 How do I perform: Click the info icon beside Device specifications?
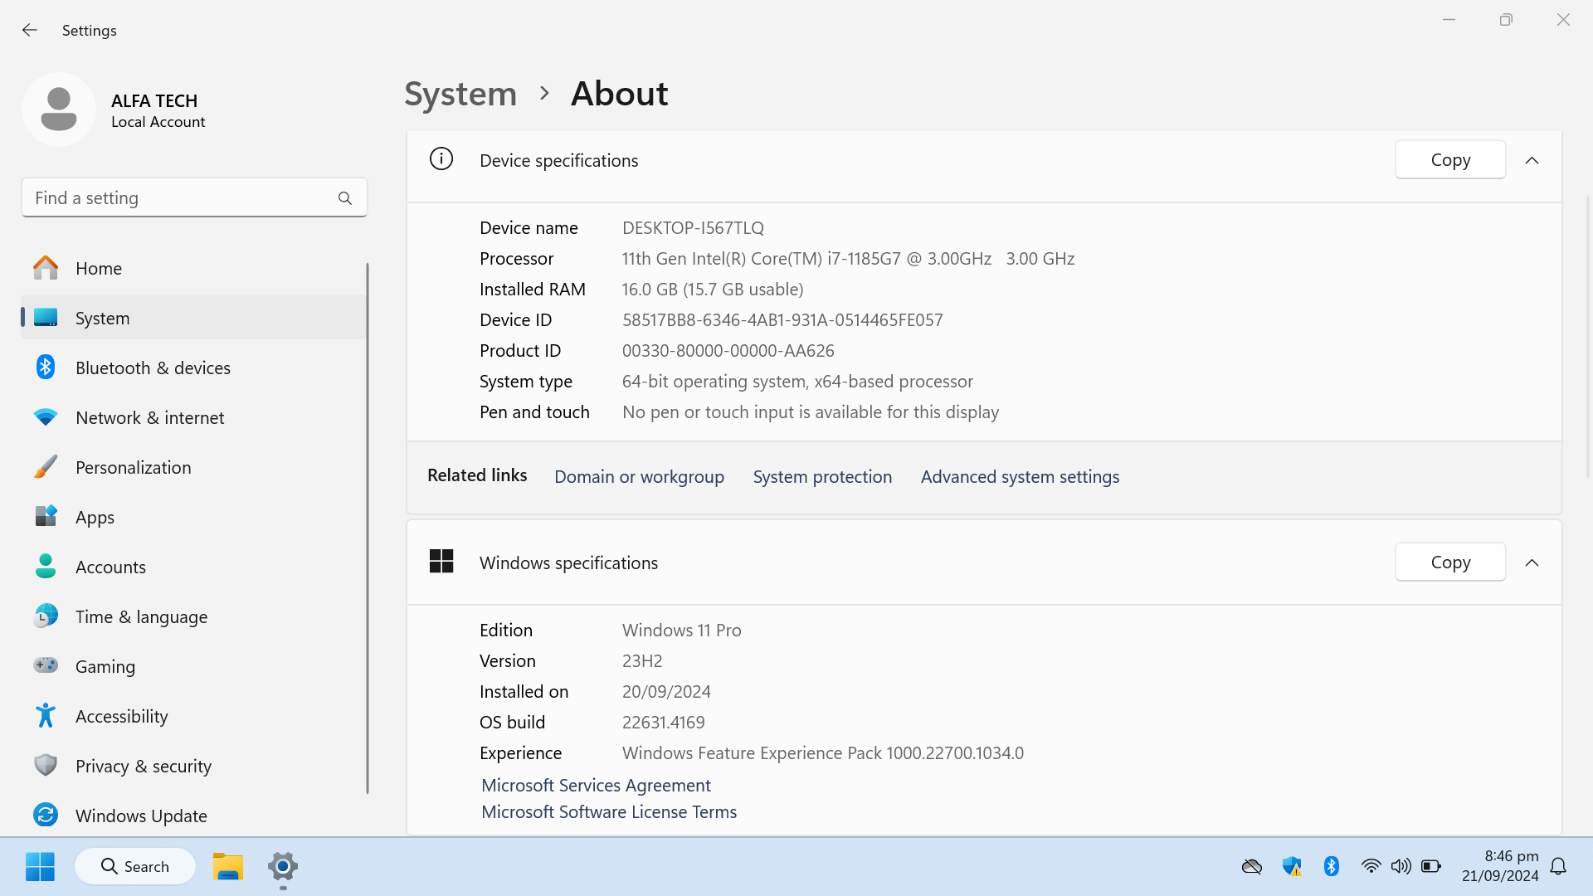coord(441,158)
